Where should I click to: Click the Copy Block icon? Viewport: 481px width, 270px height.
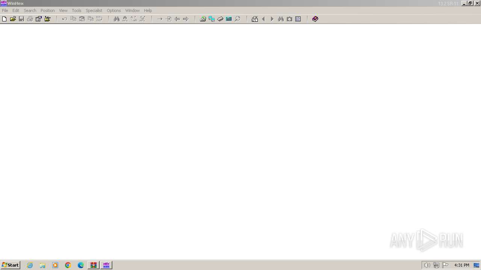(x=73, y=19)
